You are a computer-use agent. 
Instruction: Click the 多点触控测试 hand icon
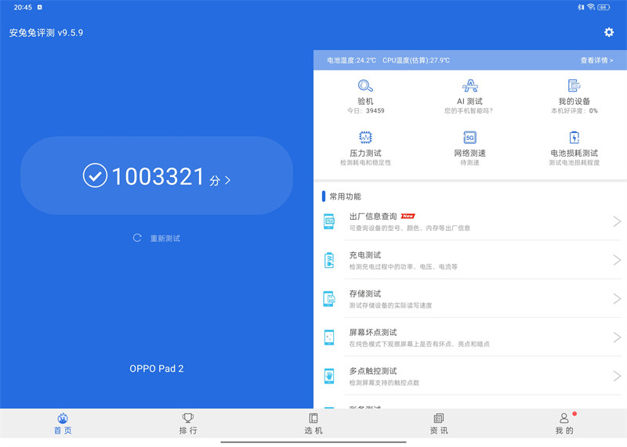[328, 376]
